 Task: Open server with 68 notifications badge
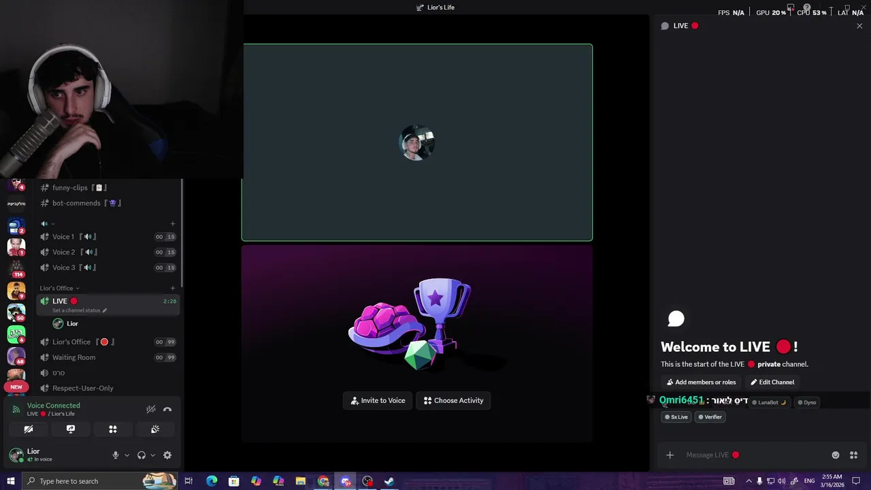point(16,356)
